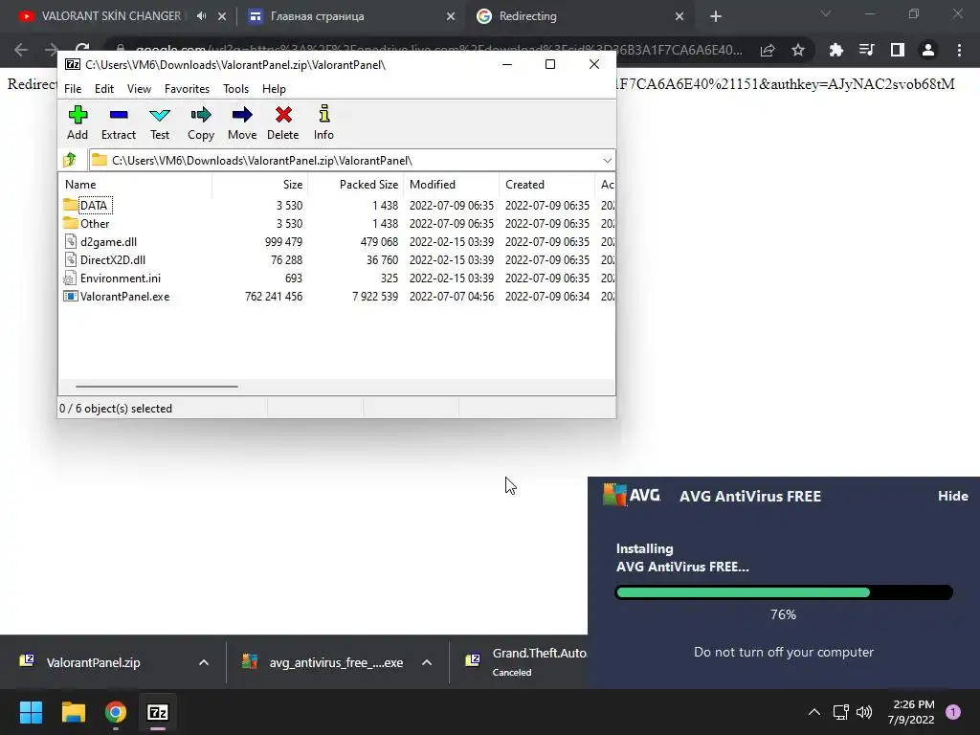
Task: Expand the 7-Zip address path dropdown
Action: (607, 161)
